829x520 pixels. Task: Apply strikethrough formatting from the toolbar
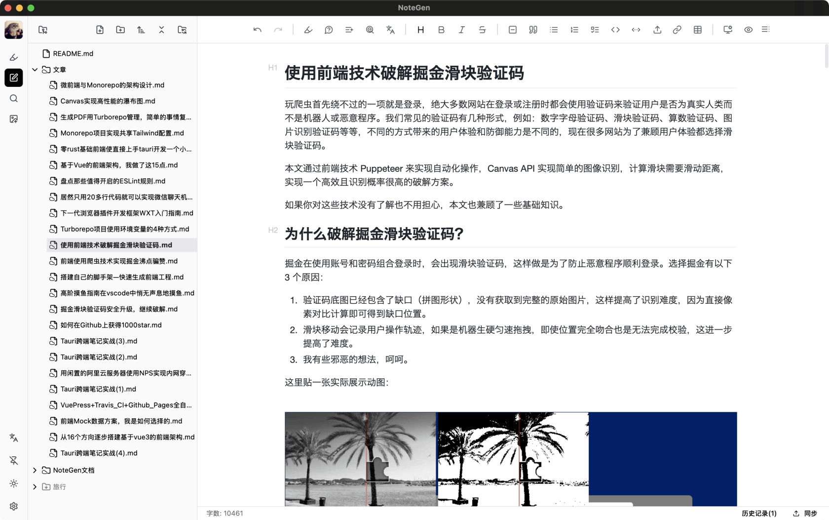[482, 30]
